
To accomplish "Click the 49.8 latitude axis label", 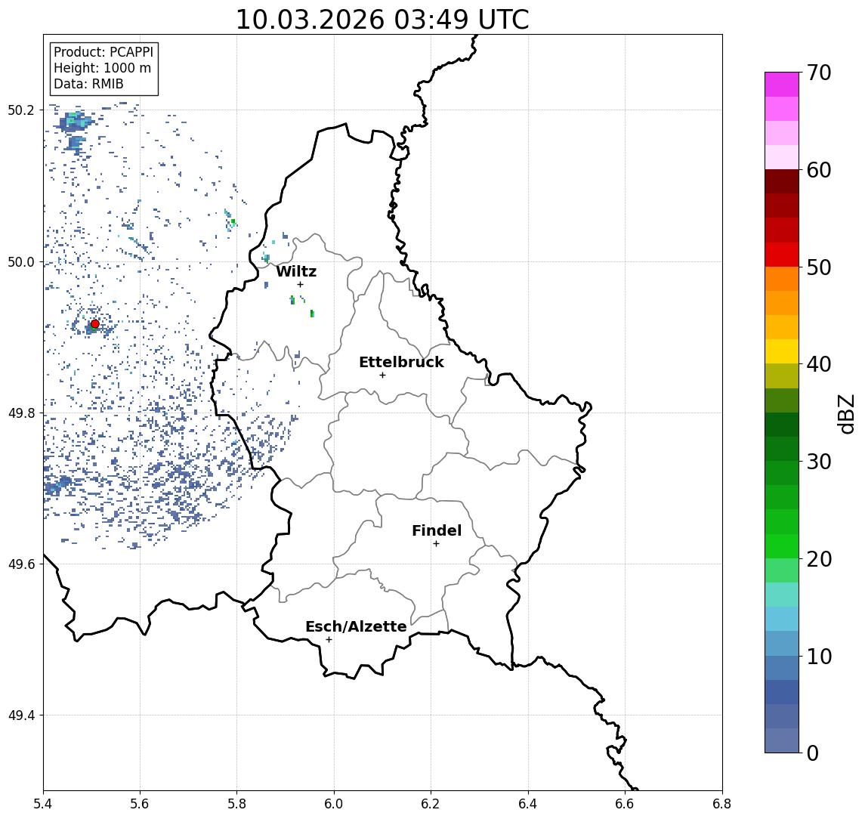I will coord(21,413).
